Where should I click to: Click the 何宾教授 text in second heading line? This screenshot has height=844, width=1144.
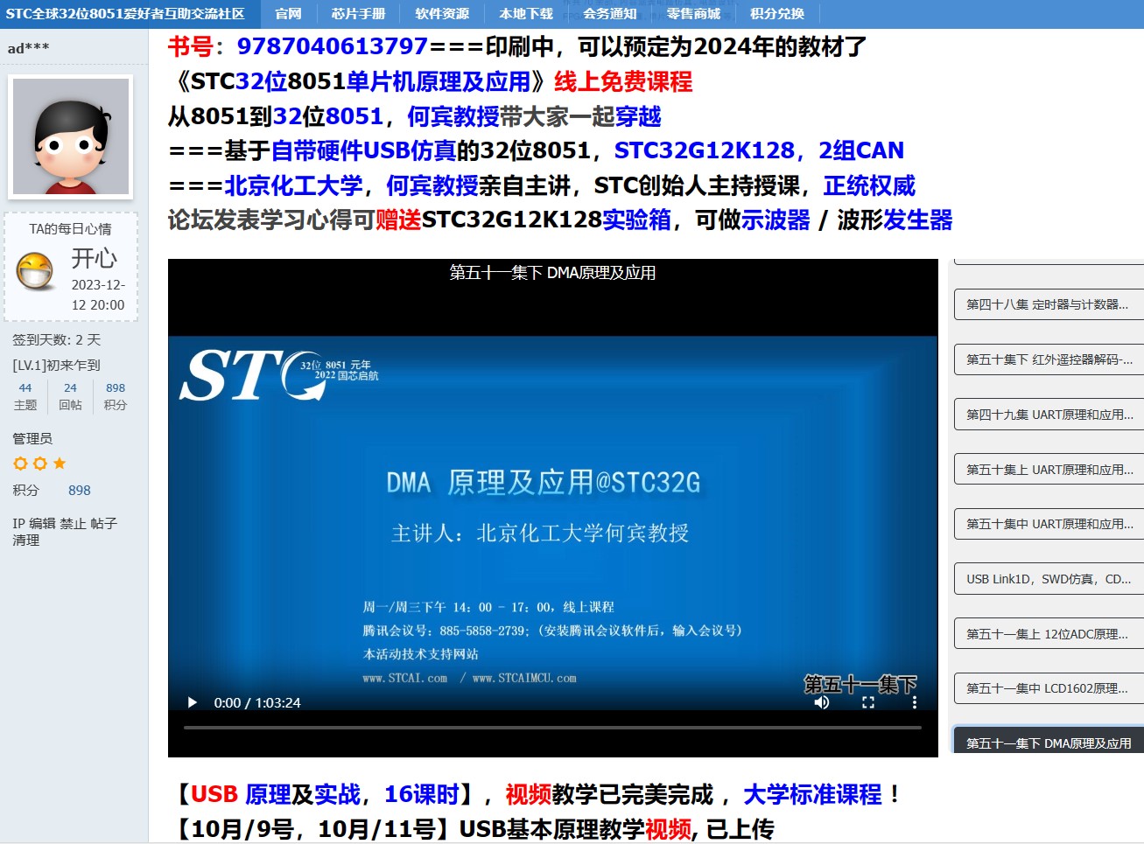tap(453, 116)
